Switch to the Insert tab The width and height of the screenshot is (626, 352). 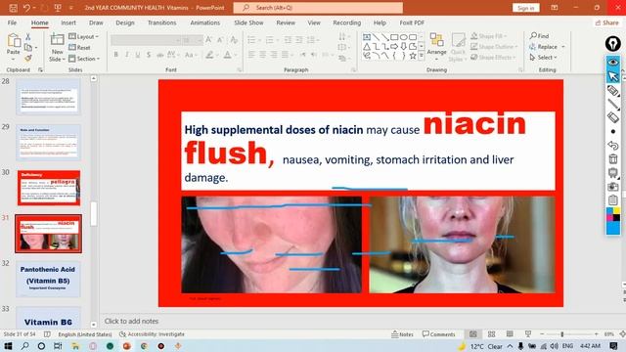[x=68, y=22]
